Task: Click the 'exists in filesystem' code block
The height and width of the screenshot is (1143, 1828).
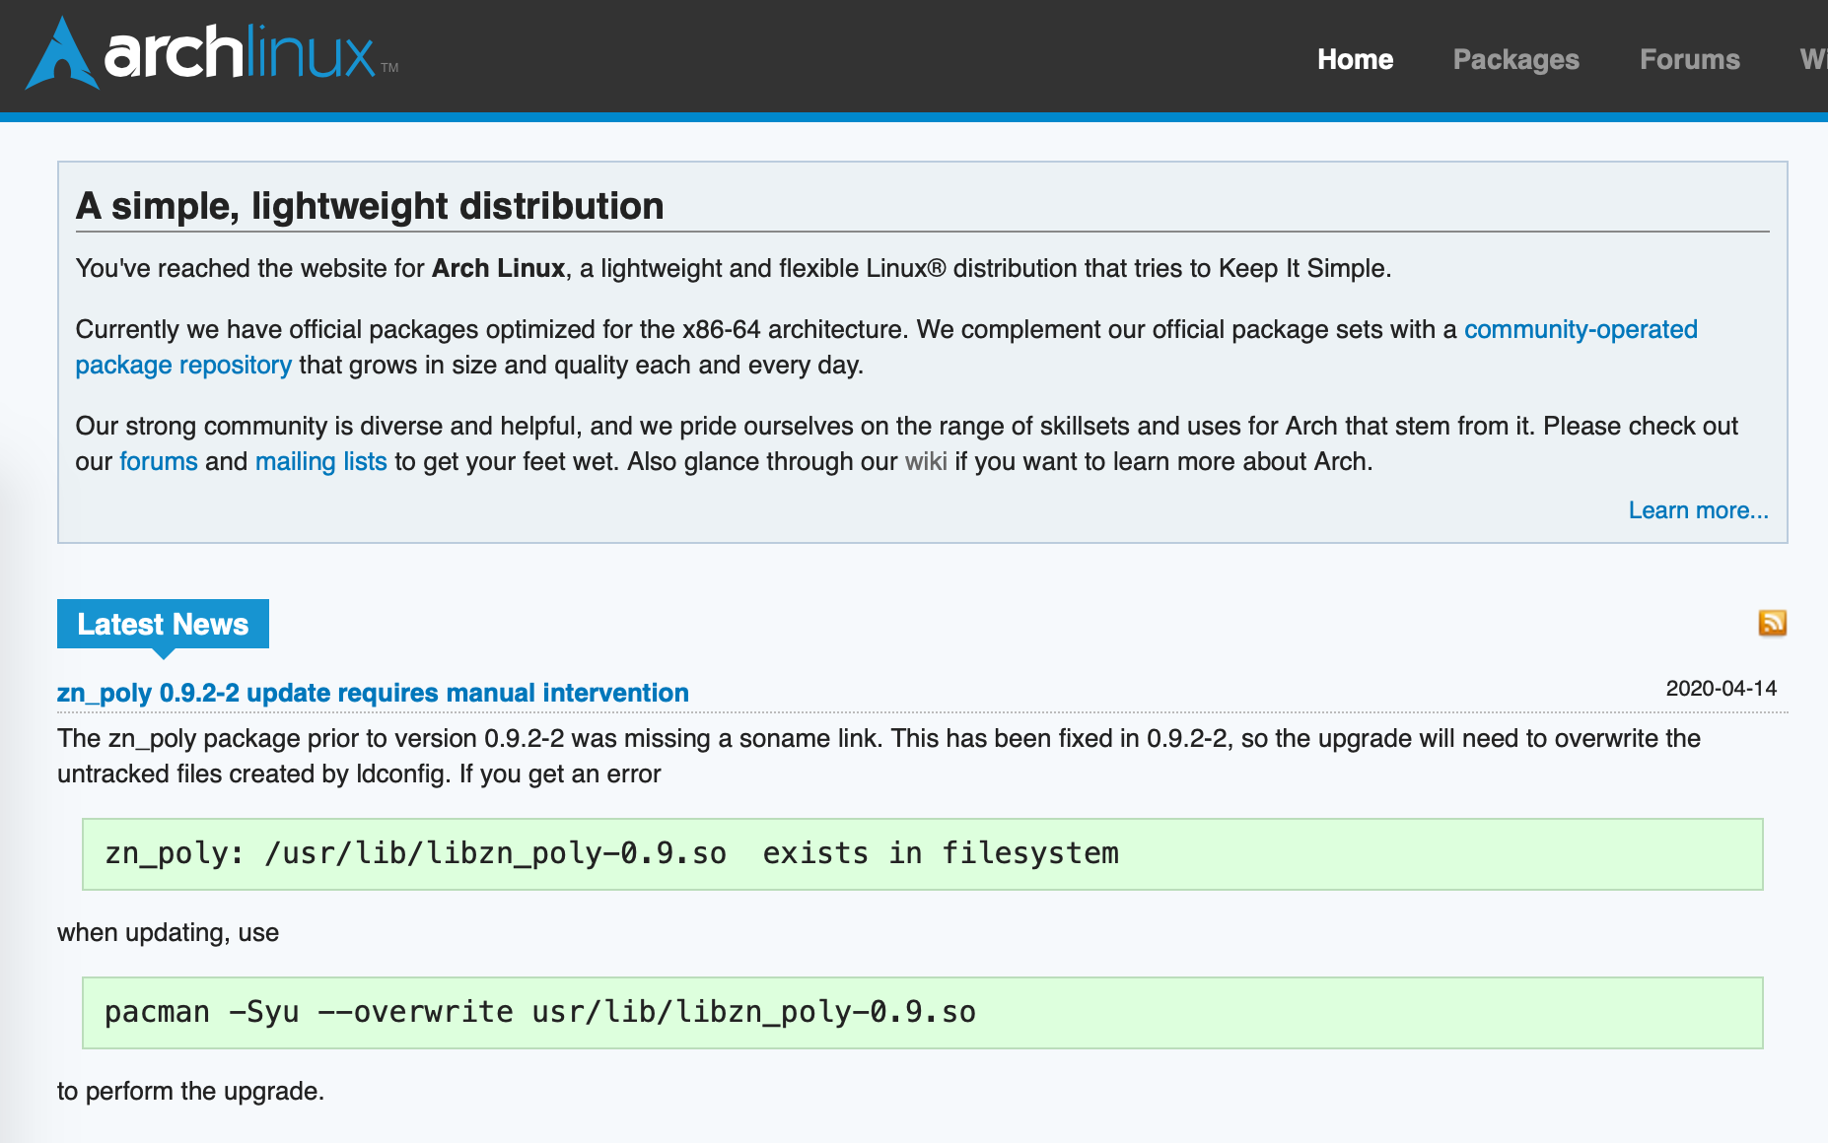Action: click(922, 853)
